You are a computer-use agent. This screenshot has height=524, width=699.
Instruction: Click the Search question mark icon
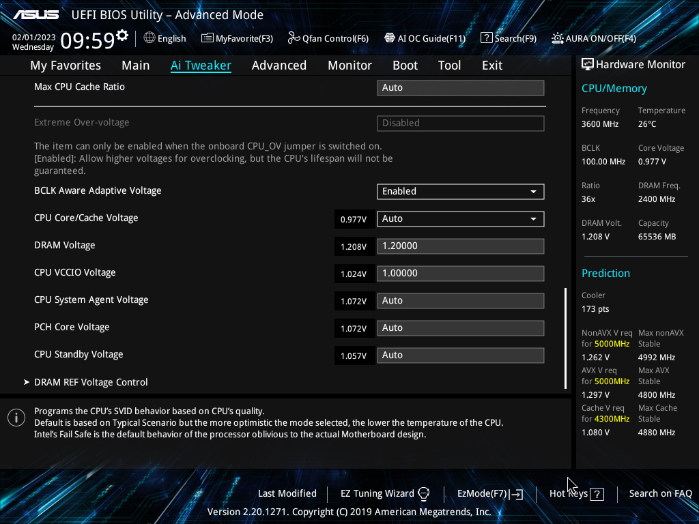[486, 38]
